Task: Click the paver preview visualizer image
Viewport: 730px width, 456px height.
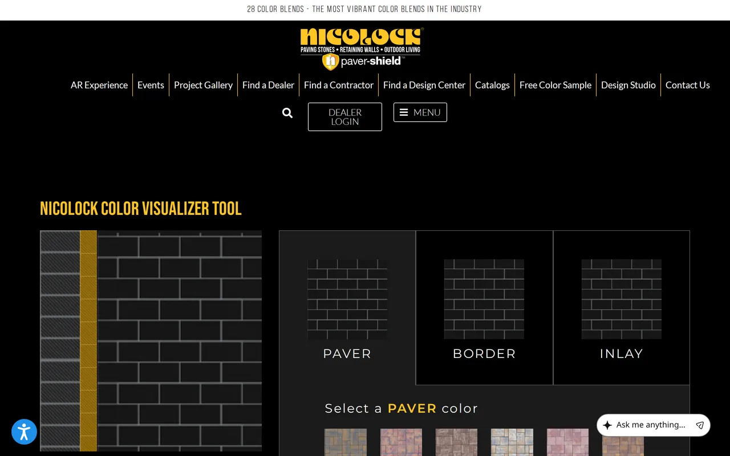Action: coord(151,341)
